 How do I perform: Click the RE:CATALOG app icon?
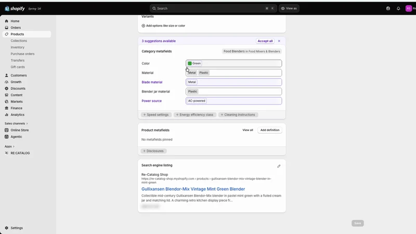pyautogui.click(x=7, y=153)
